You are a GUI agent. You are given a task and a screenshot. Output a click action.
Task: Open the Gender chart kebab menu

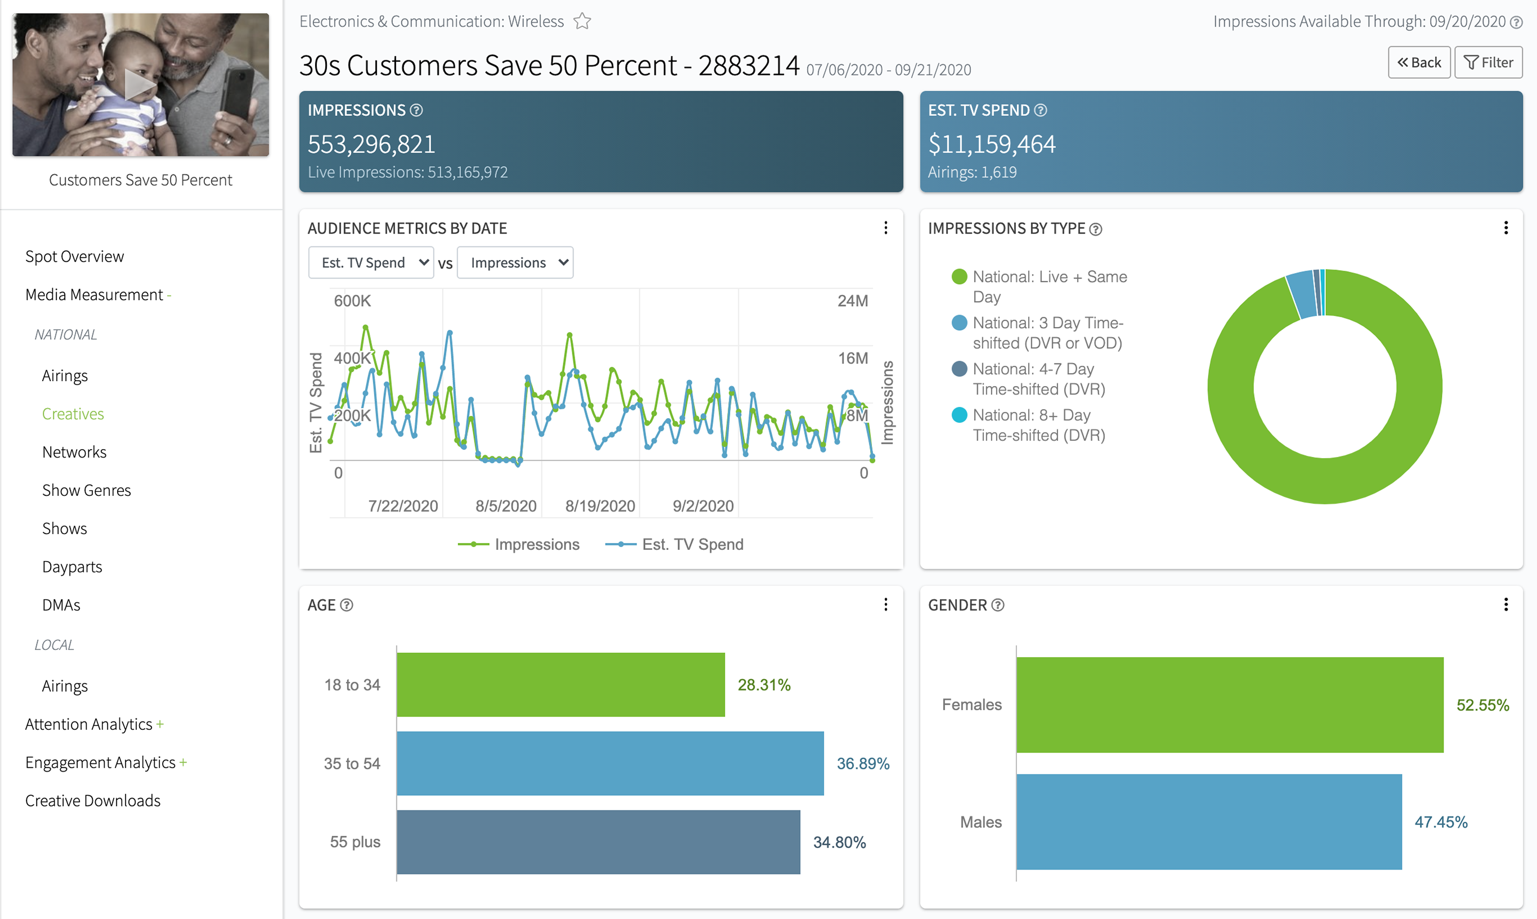pyautogui.click(x=1506, y=605)
